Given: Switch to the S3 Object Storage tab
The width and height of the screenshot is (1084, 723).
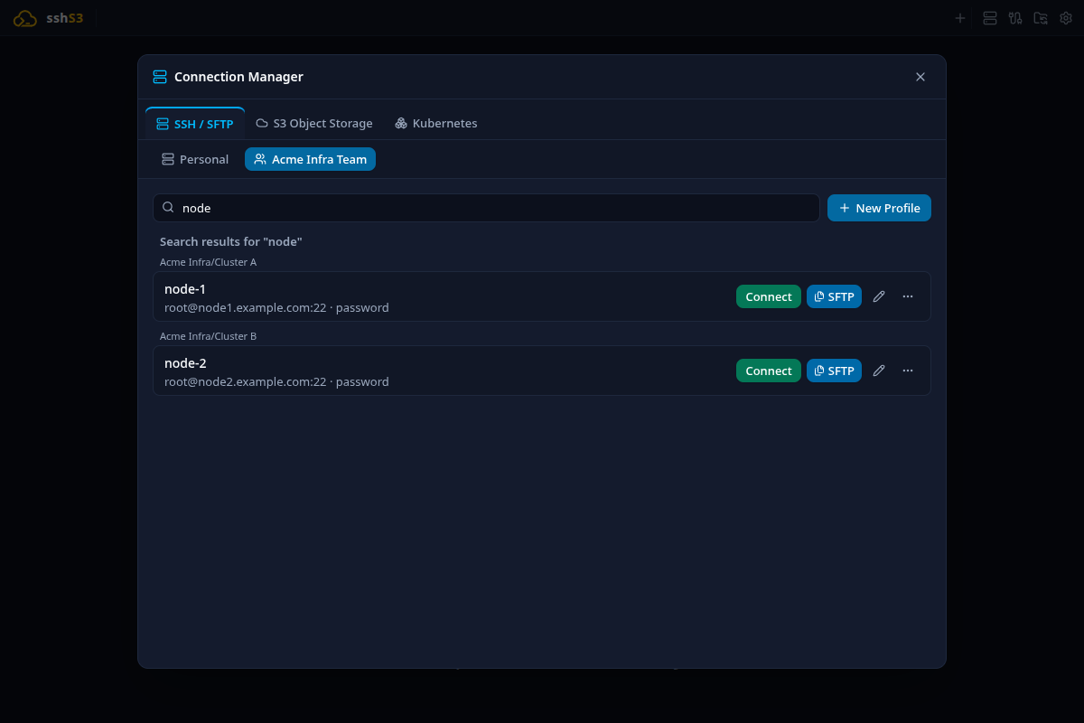Looking at the screenshot, I should [x=314, y=123].
